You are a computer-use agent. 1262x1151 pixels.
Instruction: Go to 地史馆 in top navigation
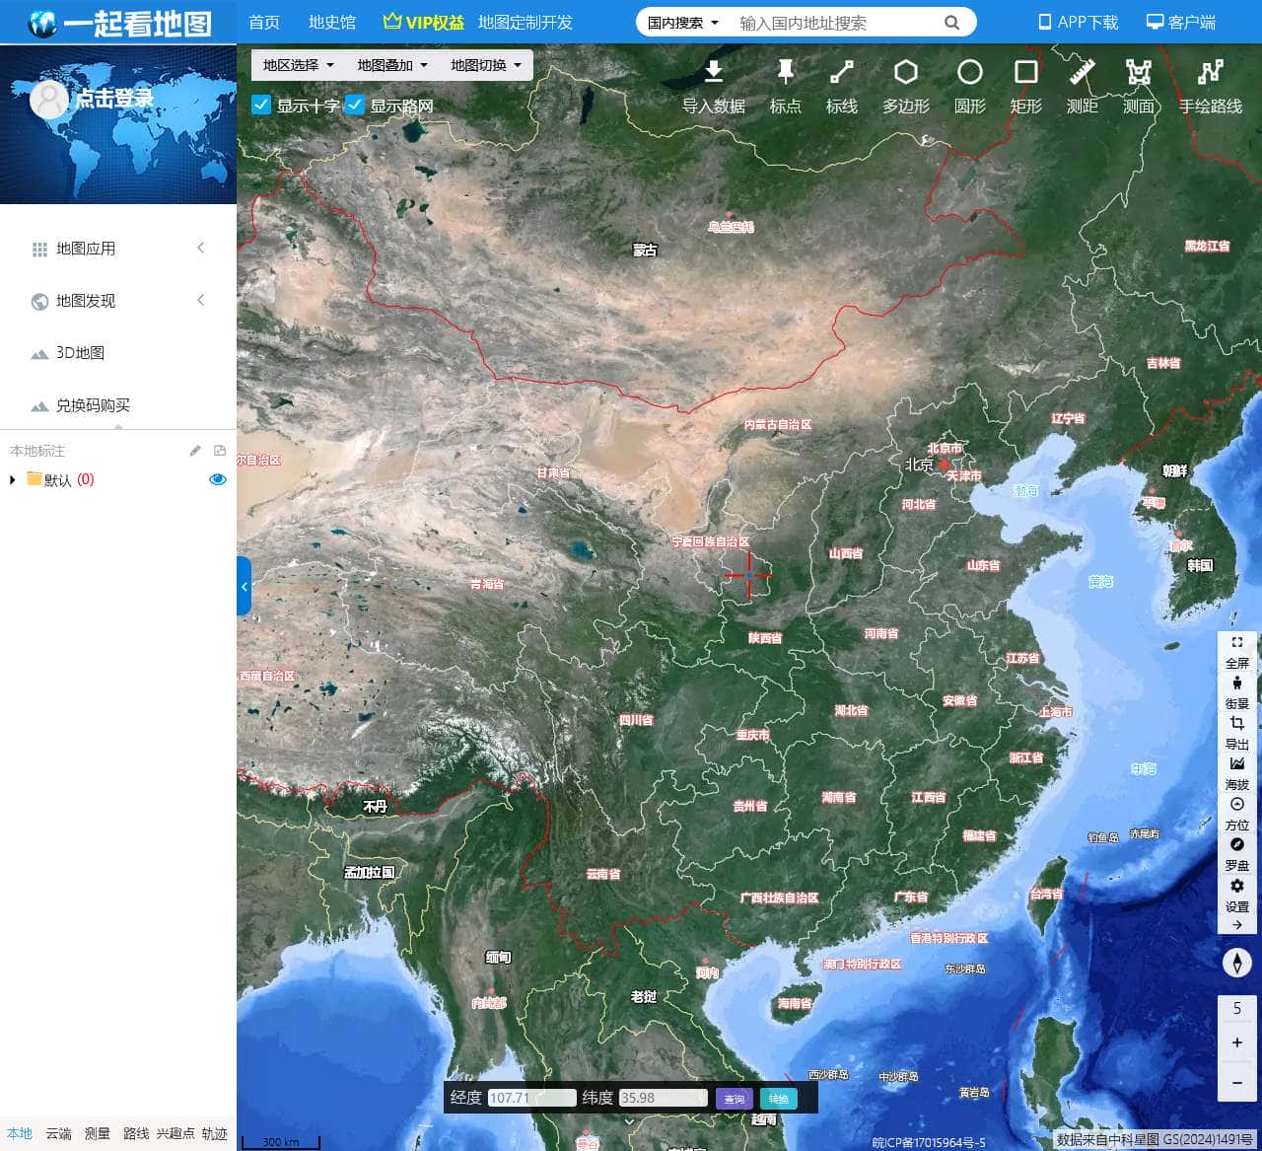click(x=331, y=22)
